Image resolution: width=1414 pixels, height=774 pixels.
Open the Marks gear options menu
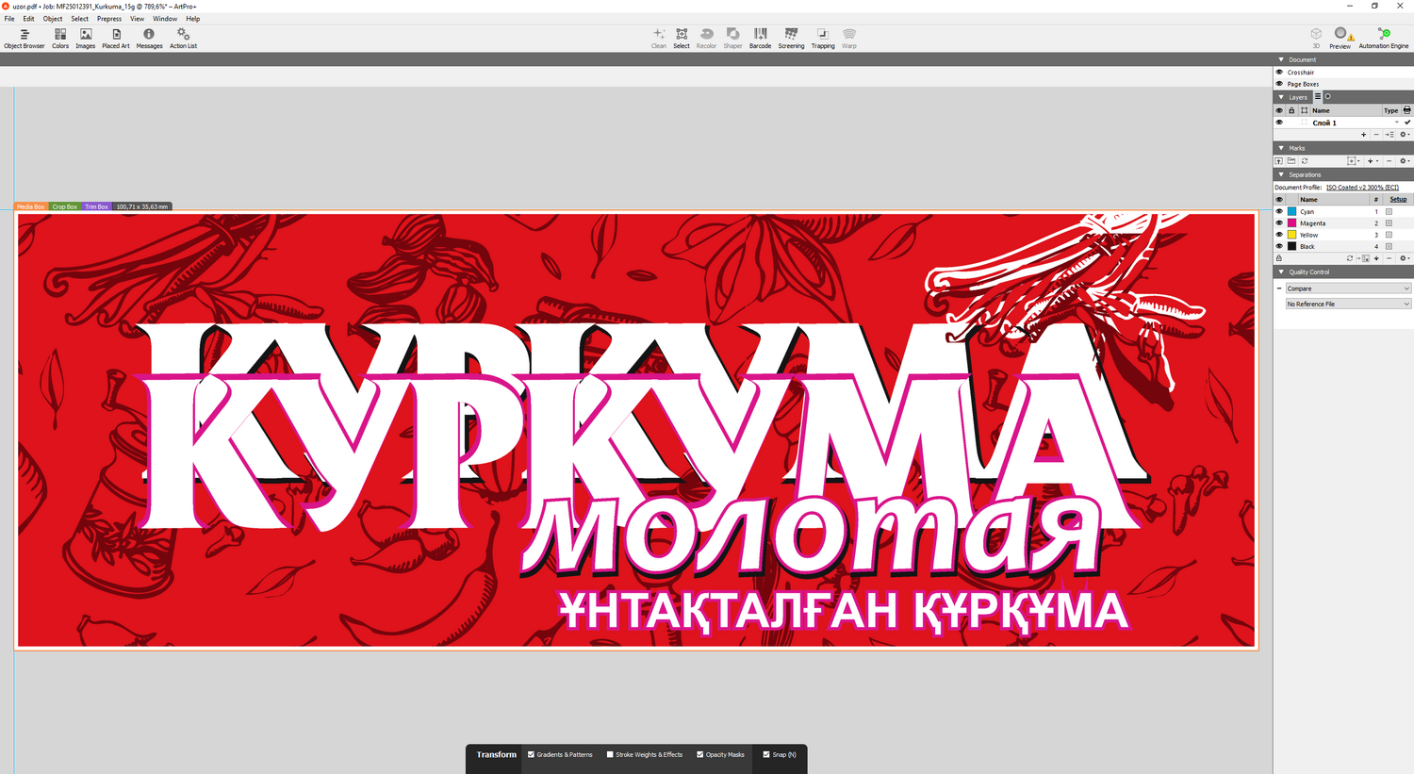click(1404, 161)
